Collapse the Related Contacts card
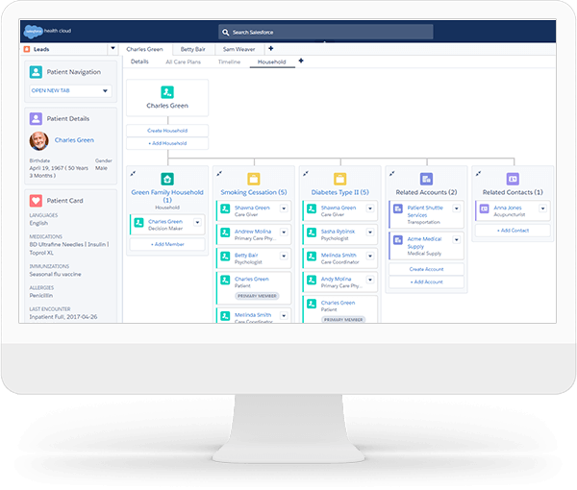The width and height of the screenshot is (577, 490). [478, 173]
